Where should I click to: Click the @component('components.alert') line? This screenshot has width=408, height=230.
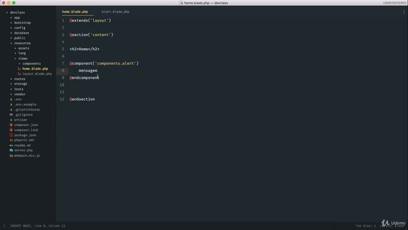click(x=104, y=63)
